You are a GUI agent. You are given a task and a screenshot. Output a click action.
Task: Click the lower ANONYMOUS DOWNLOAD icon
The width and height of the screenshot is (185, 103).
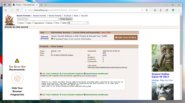tap(85, 95)
